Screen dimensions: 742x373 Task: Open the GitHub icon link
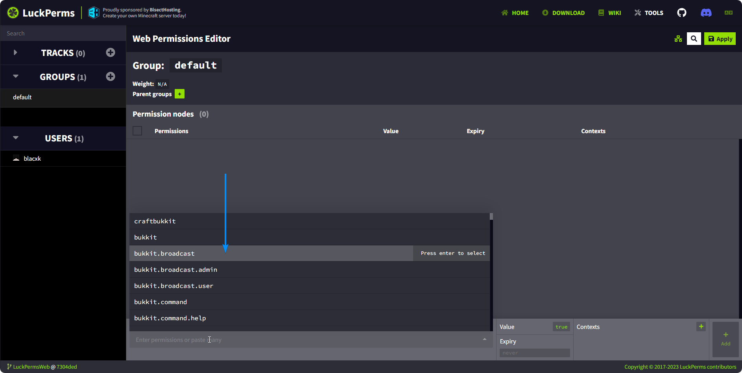[x=682, y=13]
